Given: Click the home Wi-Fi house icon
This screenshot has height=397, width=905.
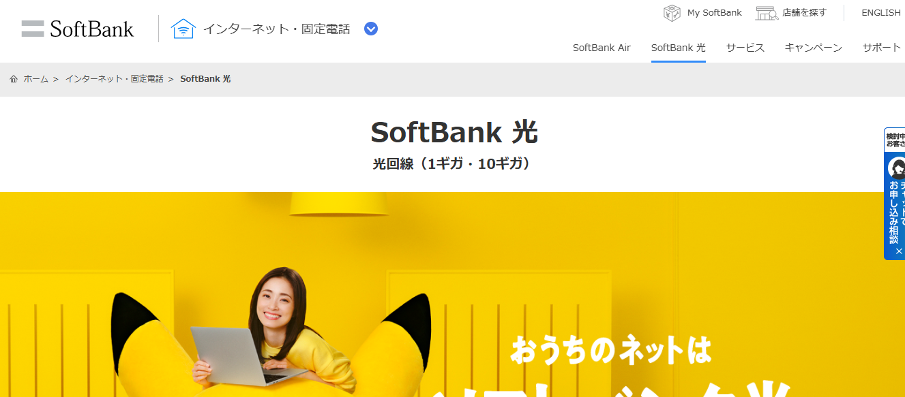Looking at the screenshot, I should tap(183, 29).
